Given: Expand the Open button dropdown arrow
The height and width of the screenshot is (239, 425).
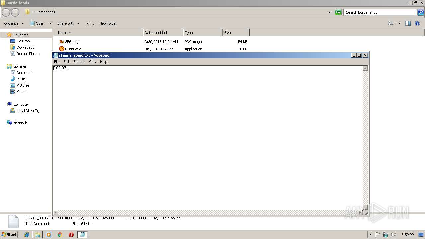Looking at the screenshot, I should pyautogui.click(x=50, y=23).
